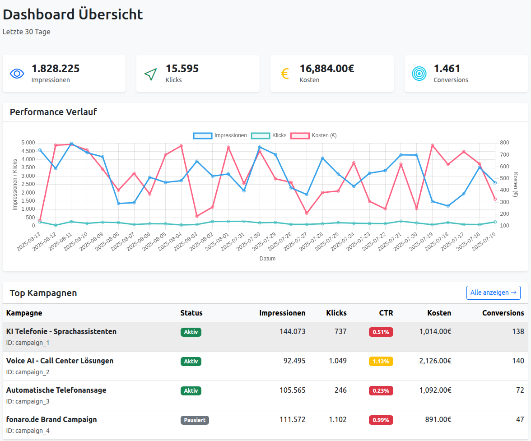Click the euro icon on the Kosten card
The image size is (531, 441).
284,73
